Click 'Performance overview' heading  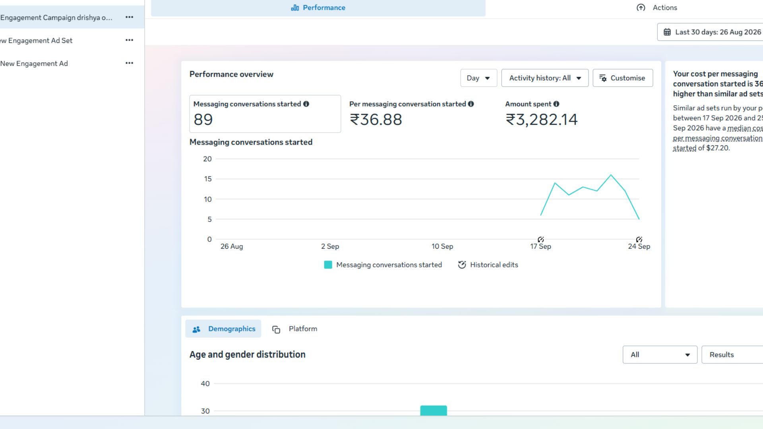pyautogui.click(x=231, y=74)
